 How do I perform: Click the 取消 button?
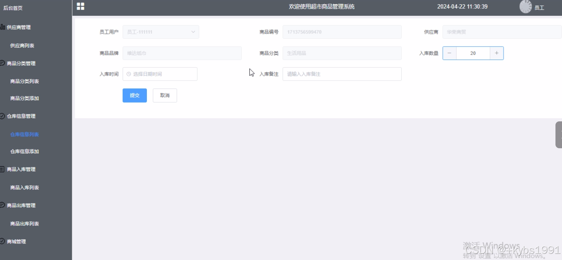pos(165,95)
